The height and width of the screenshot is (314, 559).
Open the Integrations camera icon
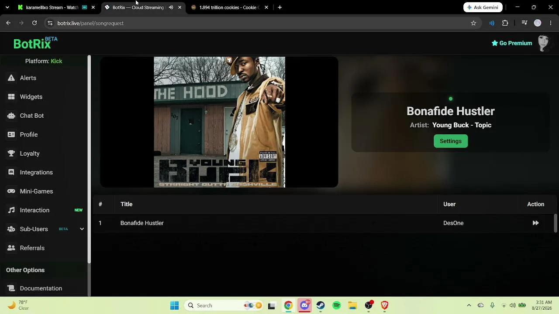pyautogui.click(x=11, y=172)
